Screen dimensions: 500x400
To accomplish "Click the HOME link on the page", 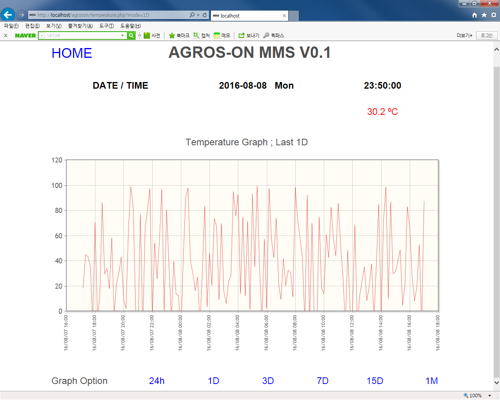I will coord(72,53).
